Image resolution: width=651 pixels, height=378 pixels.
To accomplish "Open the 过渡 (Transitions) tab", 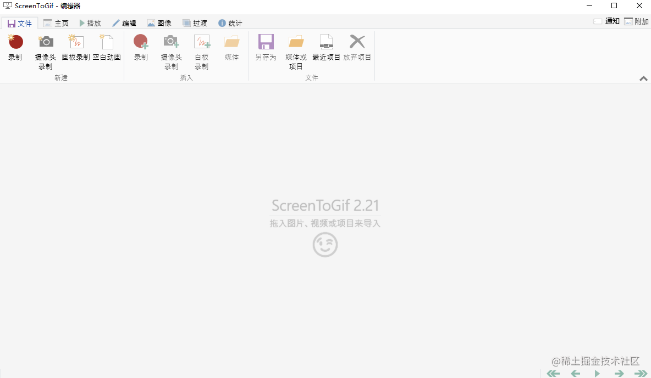I will (x=195, y=23).
